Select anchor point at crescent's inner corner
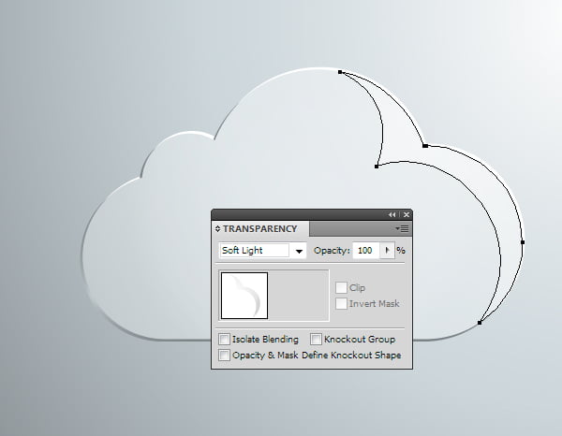562x436 pixels. (377, 167)
